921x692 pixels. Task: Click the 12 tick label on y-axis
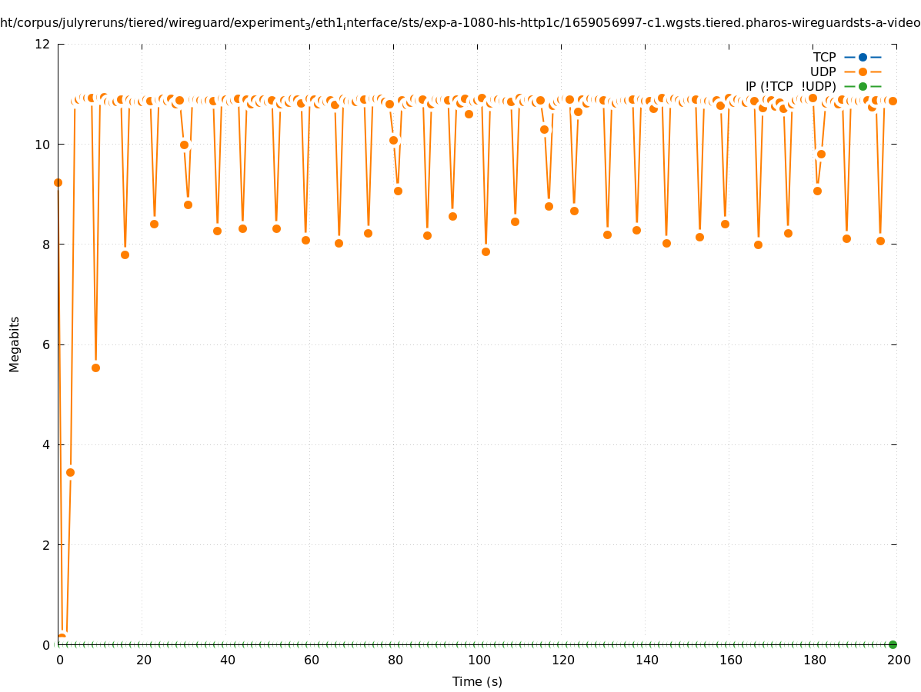point(43,44)
